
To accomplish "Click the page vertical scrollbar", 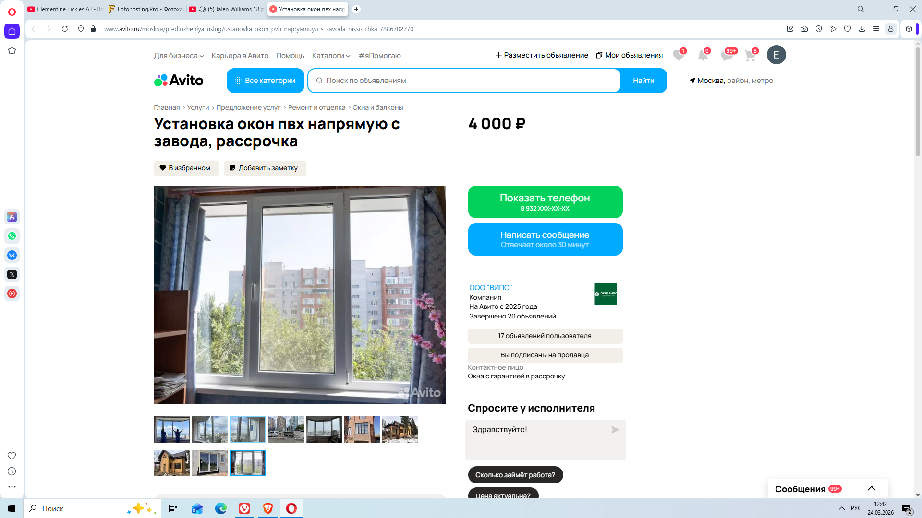I will pos(918,101).
